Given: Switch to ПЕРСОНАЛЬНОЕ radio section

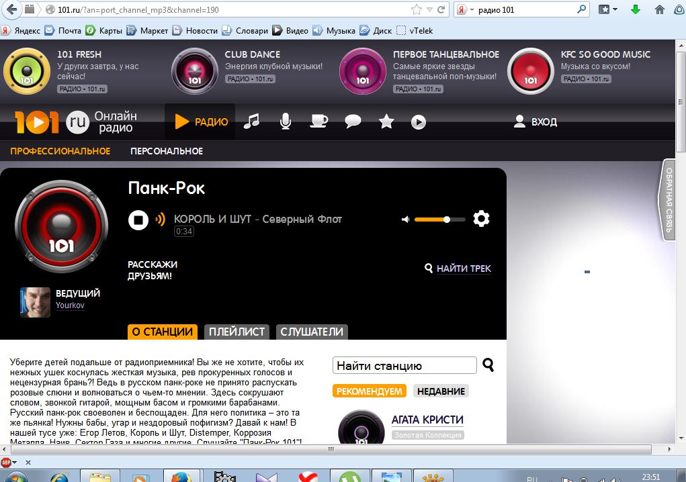Looking at the screenshot, I should (x=167, y=151).
